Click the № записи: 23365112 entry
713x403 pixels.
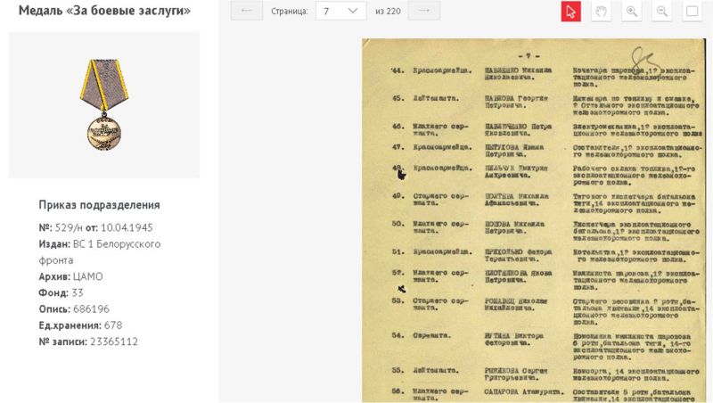(88, 341)
